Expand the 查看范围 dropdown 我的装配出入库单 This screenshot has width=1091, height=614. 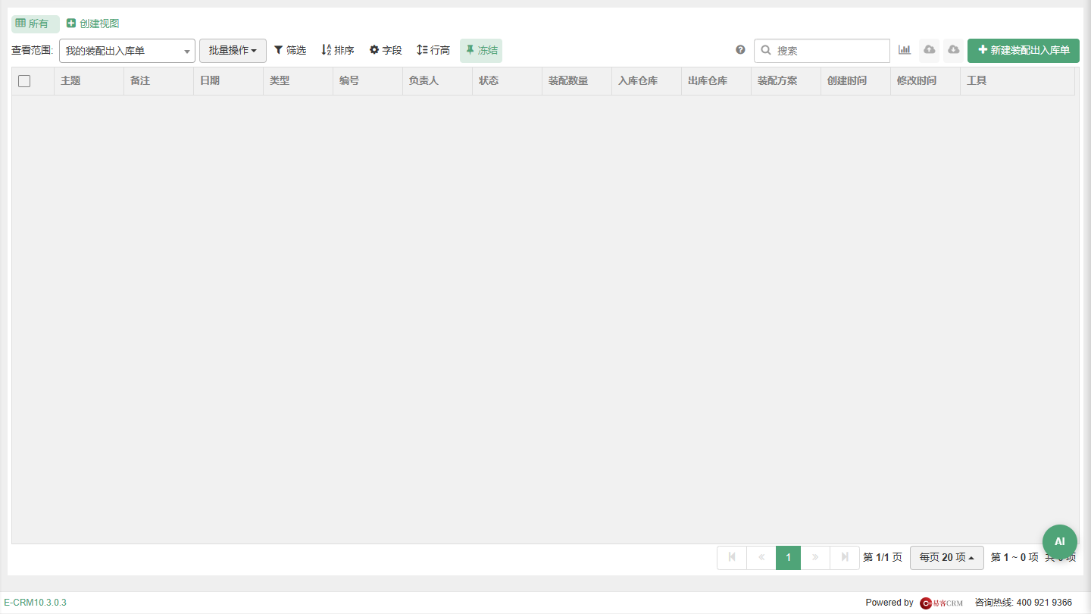(127, 51)
